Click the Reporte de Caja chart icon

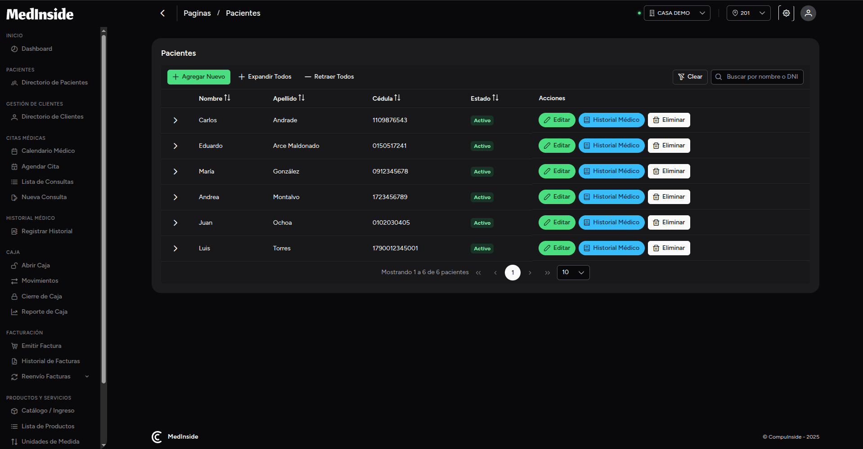[x=14, y=312]
